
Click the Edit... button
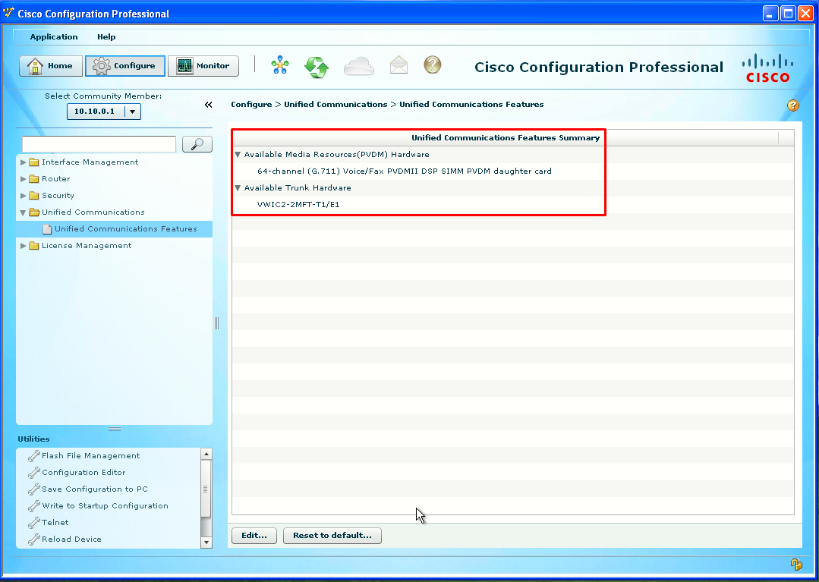pyautogui.click(x=254, y=536)
